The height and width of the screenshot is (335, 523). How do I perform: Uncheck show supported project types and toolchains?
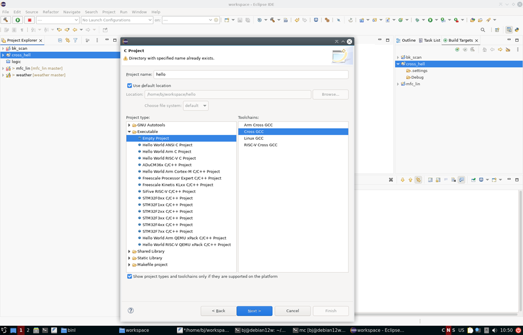129,276
